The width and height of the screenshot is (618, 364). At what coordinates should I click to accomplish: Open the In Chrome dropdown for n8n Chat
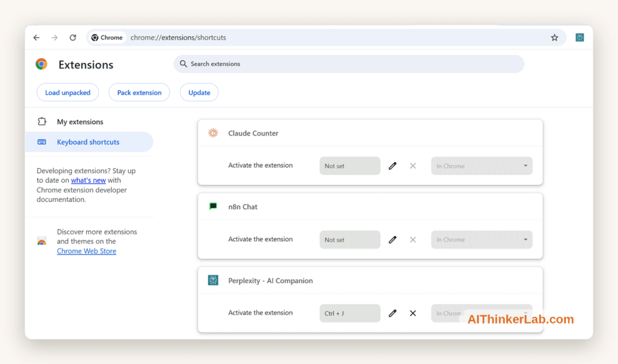pos(482,240)
